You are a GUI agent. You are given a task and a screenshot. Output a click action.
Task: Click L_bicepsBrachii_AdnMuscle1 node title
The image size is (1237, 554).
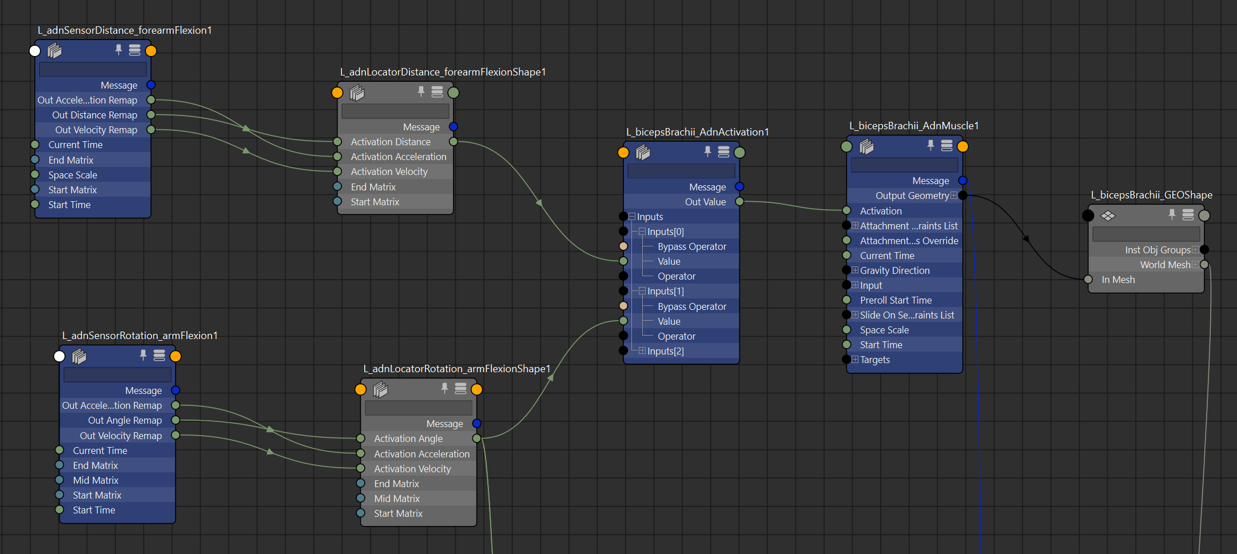tap(913, 126)
